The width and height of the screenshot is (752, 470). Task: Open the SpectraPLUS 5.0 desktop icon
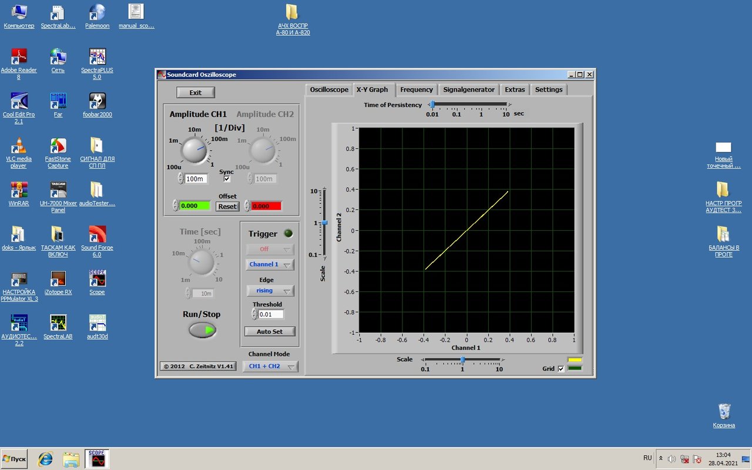point(97,57)
